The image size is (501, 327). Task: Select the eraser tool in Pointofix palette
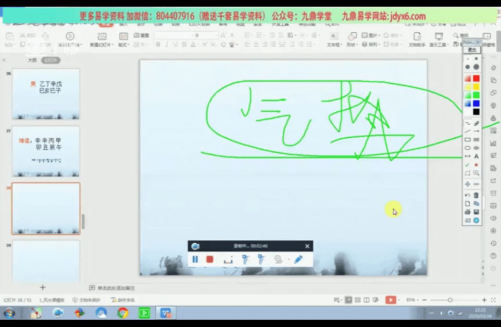click(476, 123)
